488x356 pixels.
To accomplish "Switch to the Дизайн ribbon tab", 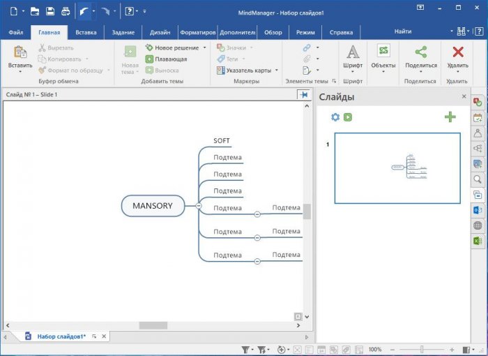I will click(x=160, y=32).
